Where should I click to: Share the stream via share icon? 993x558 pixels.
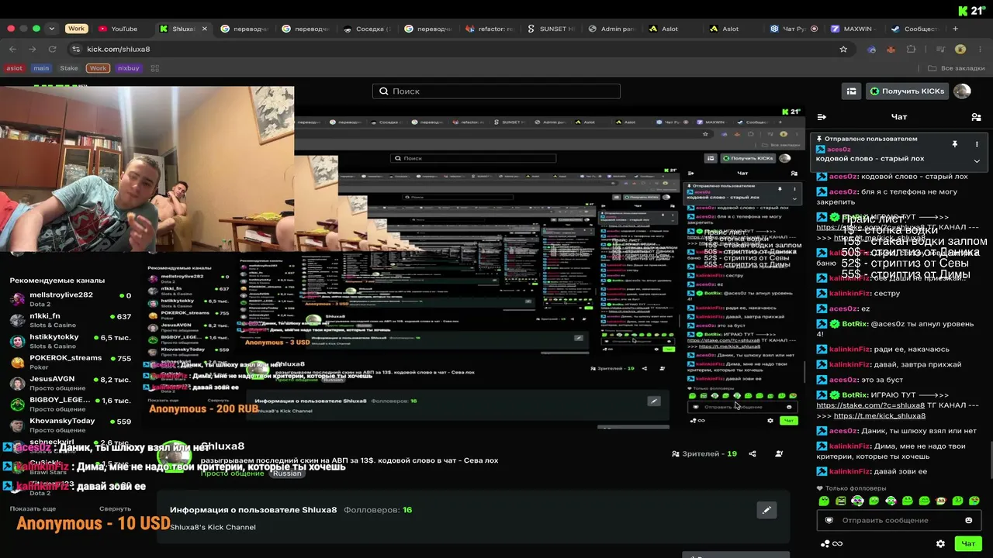(753, 454)
